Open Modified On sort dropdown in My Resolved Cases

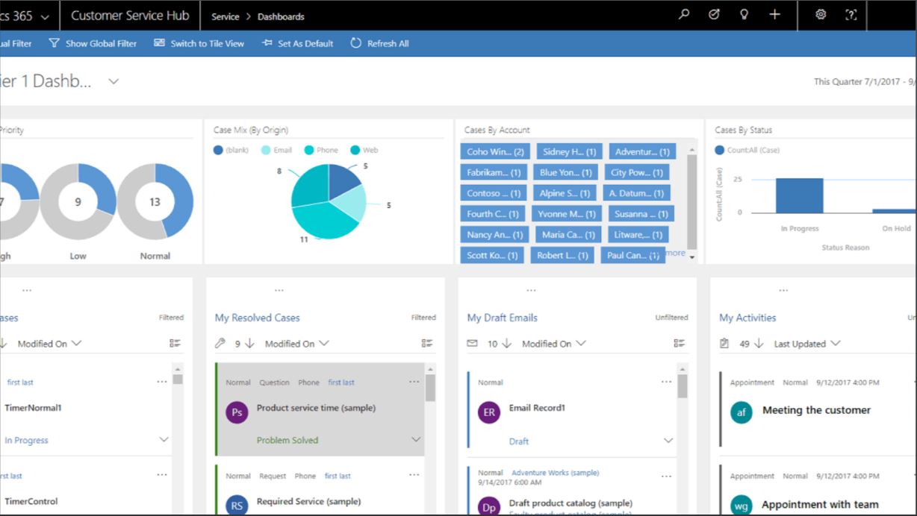click(x=297, y=344)
